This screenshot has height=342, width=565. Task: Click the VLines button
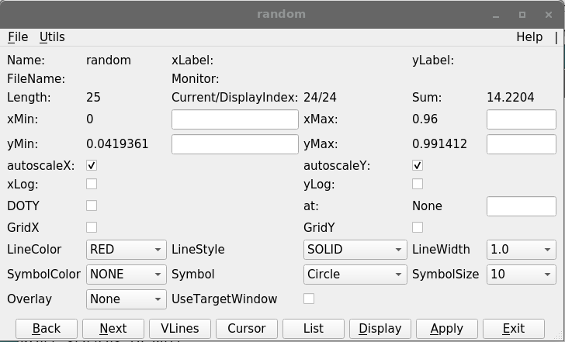180,329
